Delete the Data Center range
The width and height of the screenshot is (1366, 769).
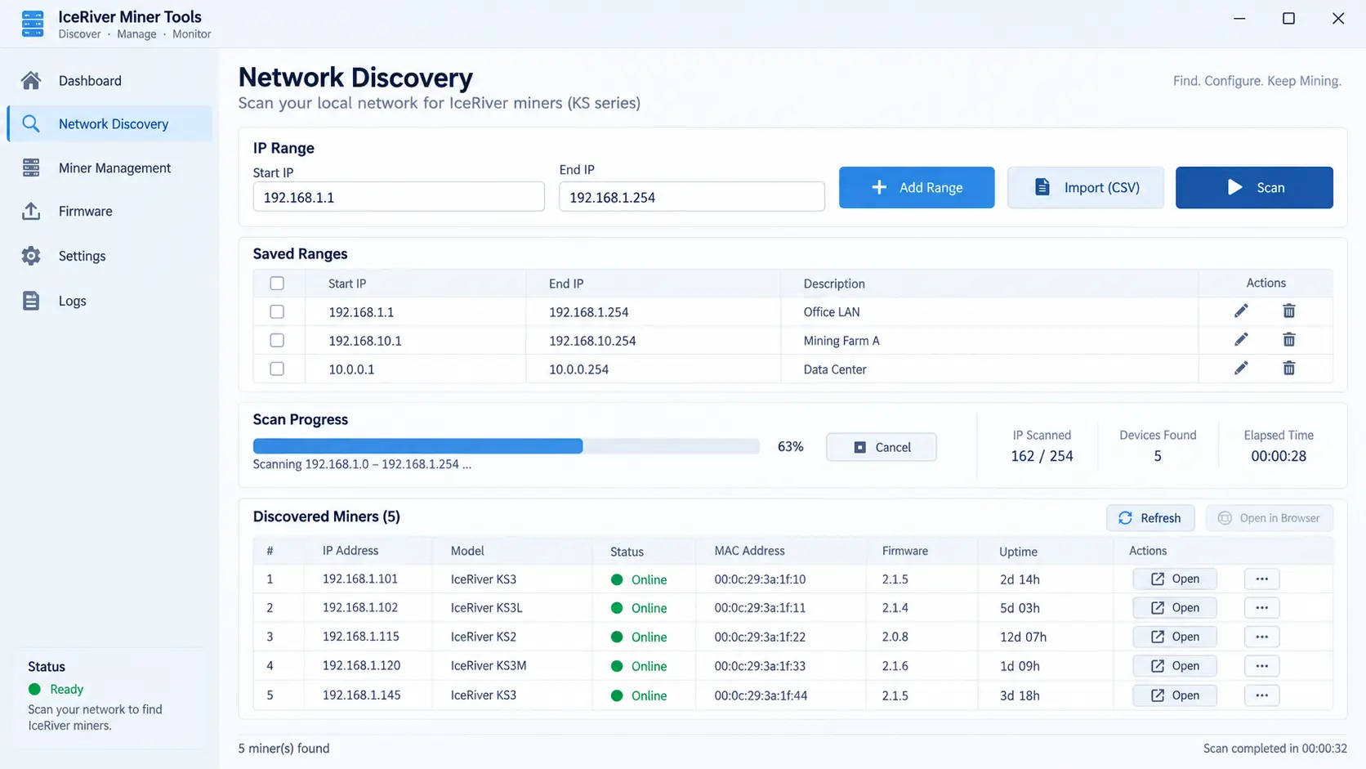[1288, 369]
